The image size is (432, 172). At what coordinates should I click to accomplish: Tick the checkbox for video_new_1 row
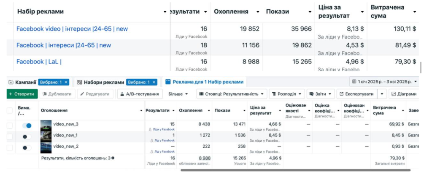10,137
